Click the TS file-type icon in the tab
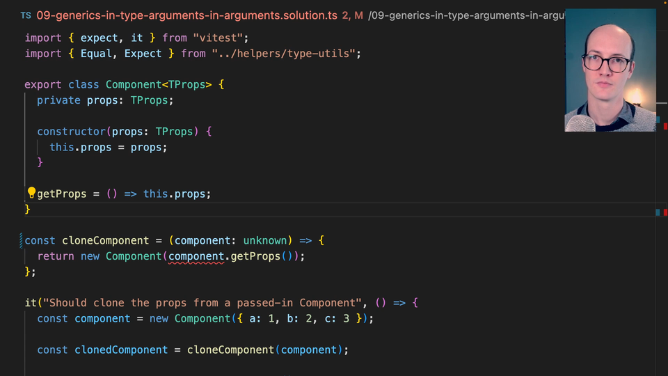The width and height of the screenshot is (668, 376). (x=26, y=15)
